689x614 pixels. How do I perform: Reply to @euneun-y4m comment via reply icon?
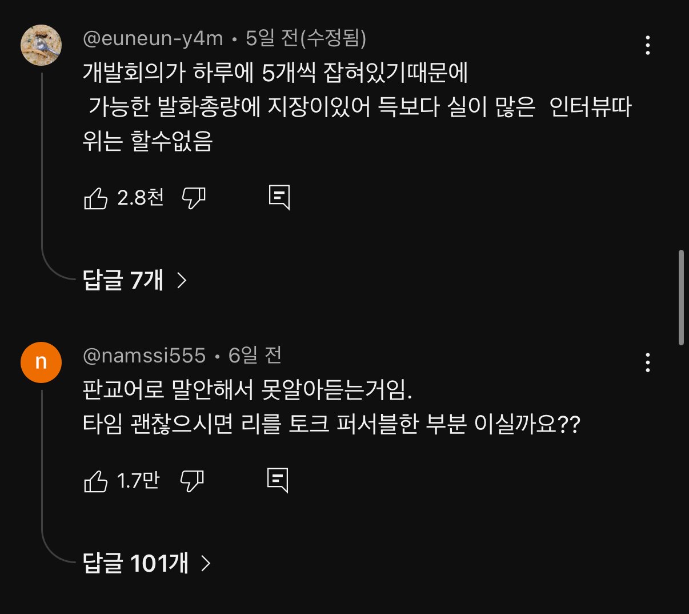click(x=279, y=198)
